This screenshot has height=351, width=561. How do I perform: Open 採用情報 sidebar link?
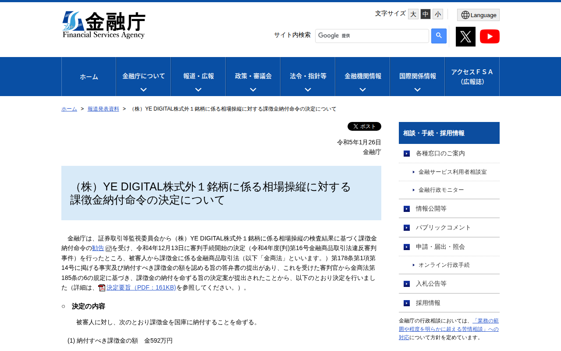(x=428, y=303)
